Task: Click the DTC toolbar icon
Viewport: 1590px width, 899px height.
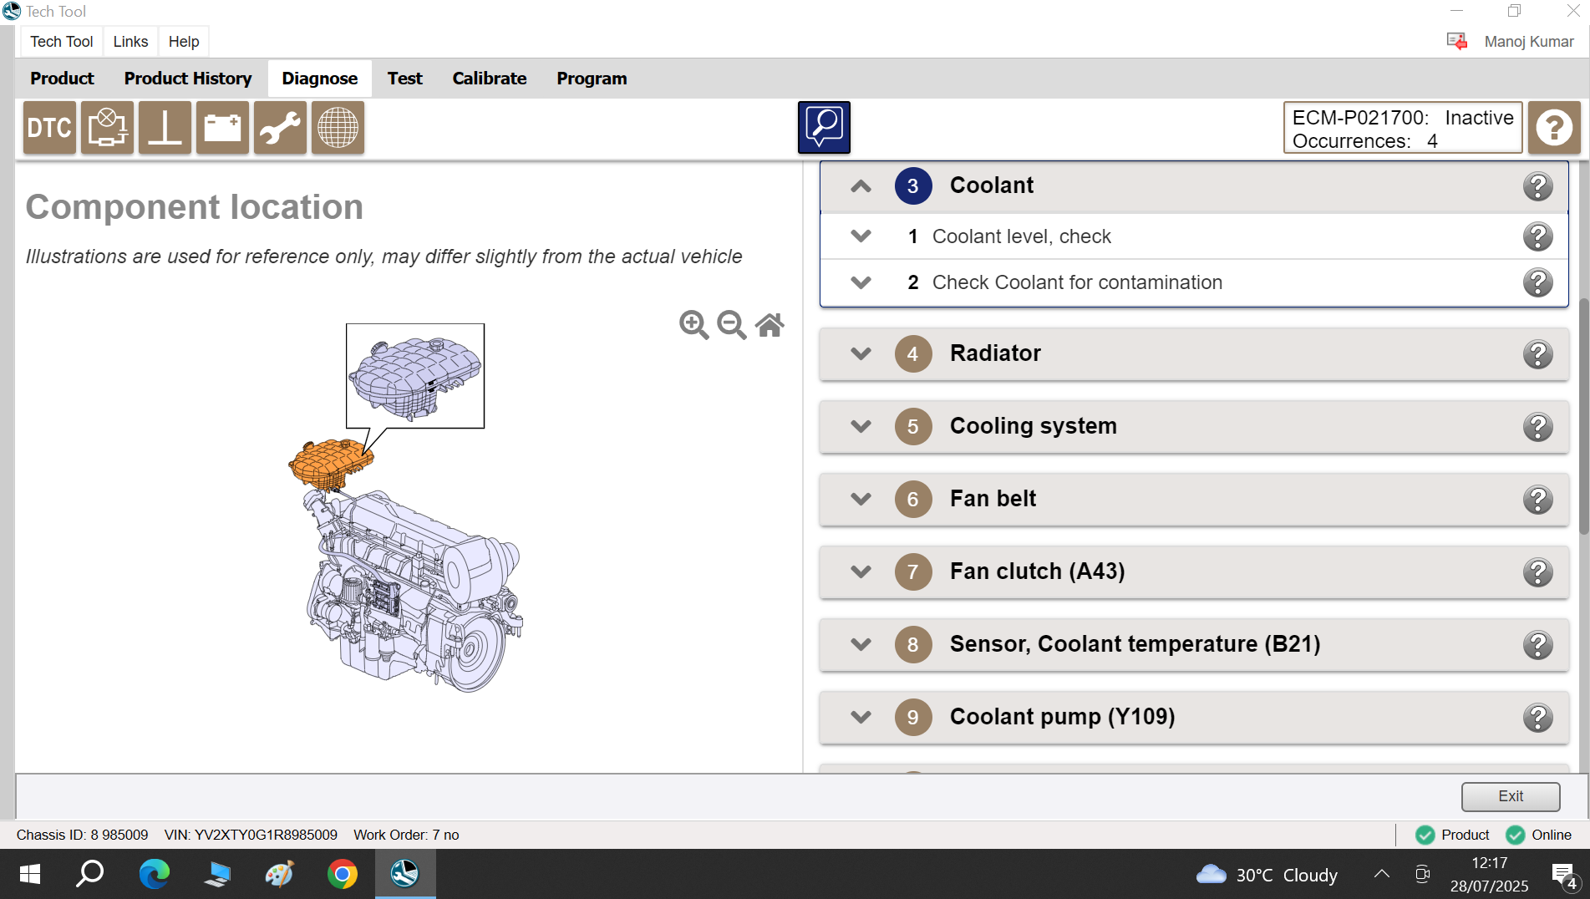Action: click(49, 128)
